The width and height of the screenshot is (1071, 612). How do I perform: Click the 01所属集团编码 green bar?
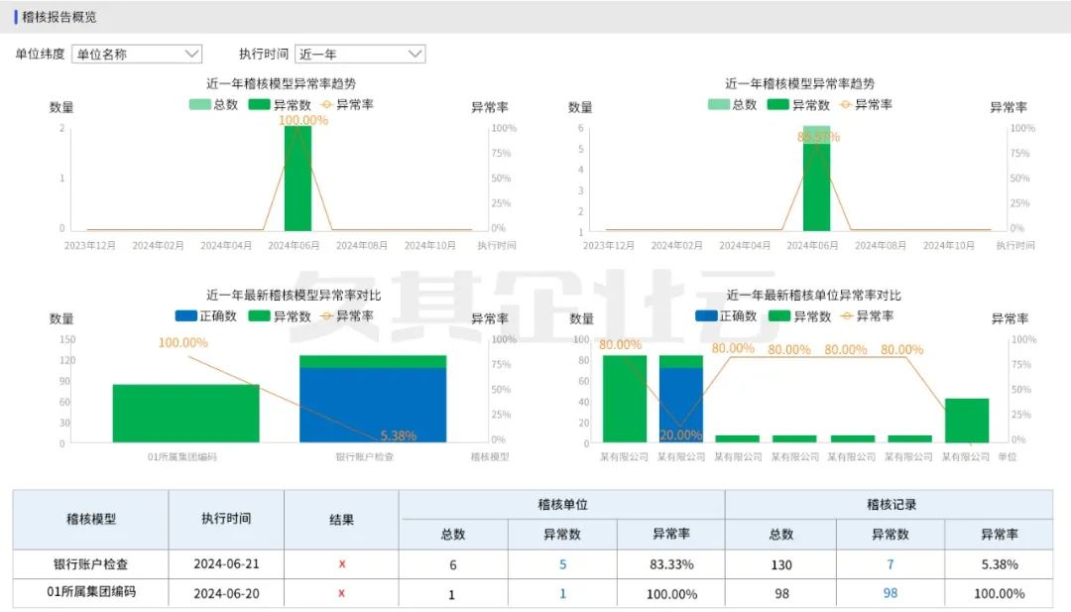click(x=185, y=414)
